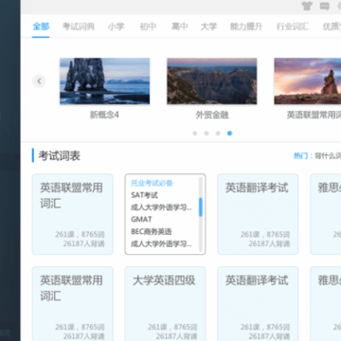
Task: Click the dropdown list blue scrollbar thumb
Action: pyautogui.click(x=201, y=207)
